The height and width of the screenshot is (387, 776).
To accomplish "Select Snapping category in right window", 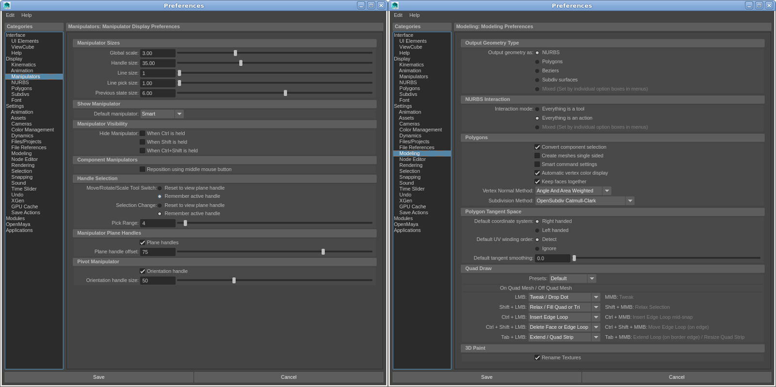I will (410, 177).
